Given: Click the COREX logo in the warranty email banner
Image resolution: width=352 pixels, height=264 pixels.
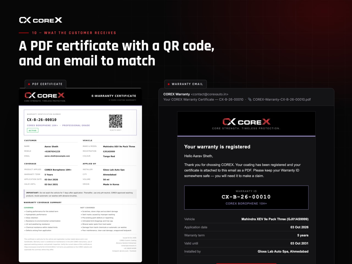Looking at the screenshot, I should [x=246, y=122].
